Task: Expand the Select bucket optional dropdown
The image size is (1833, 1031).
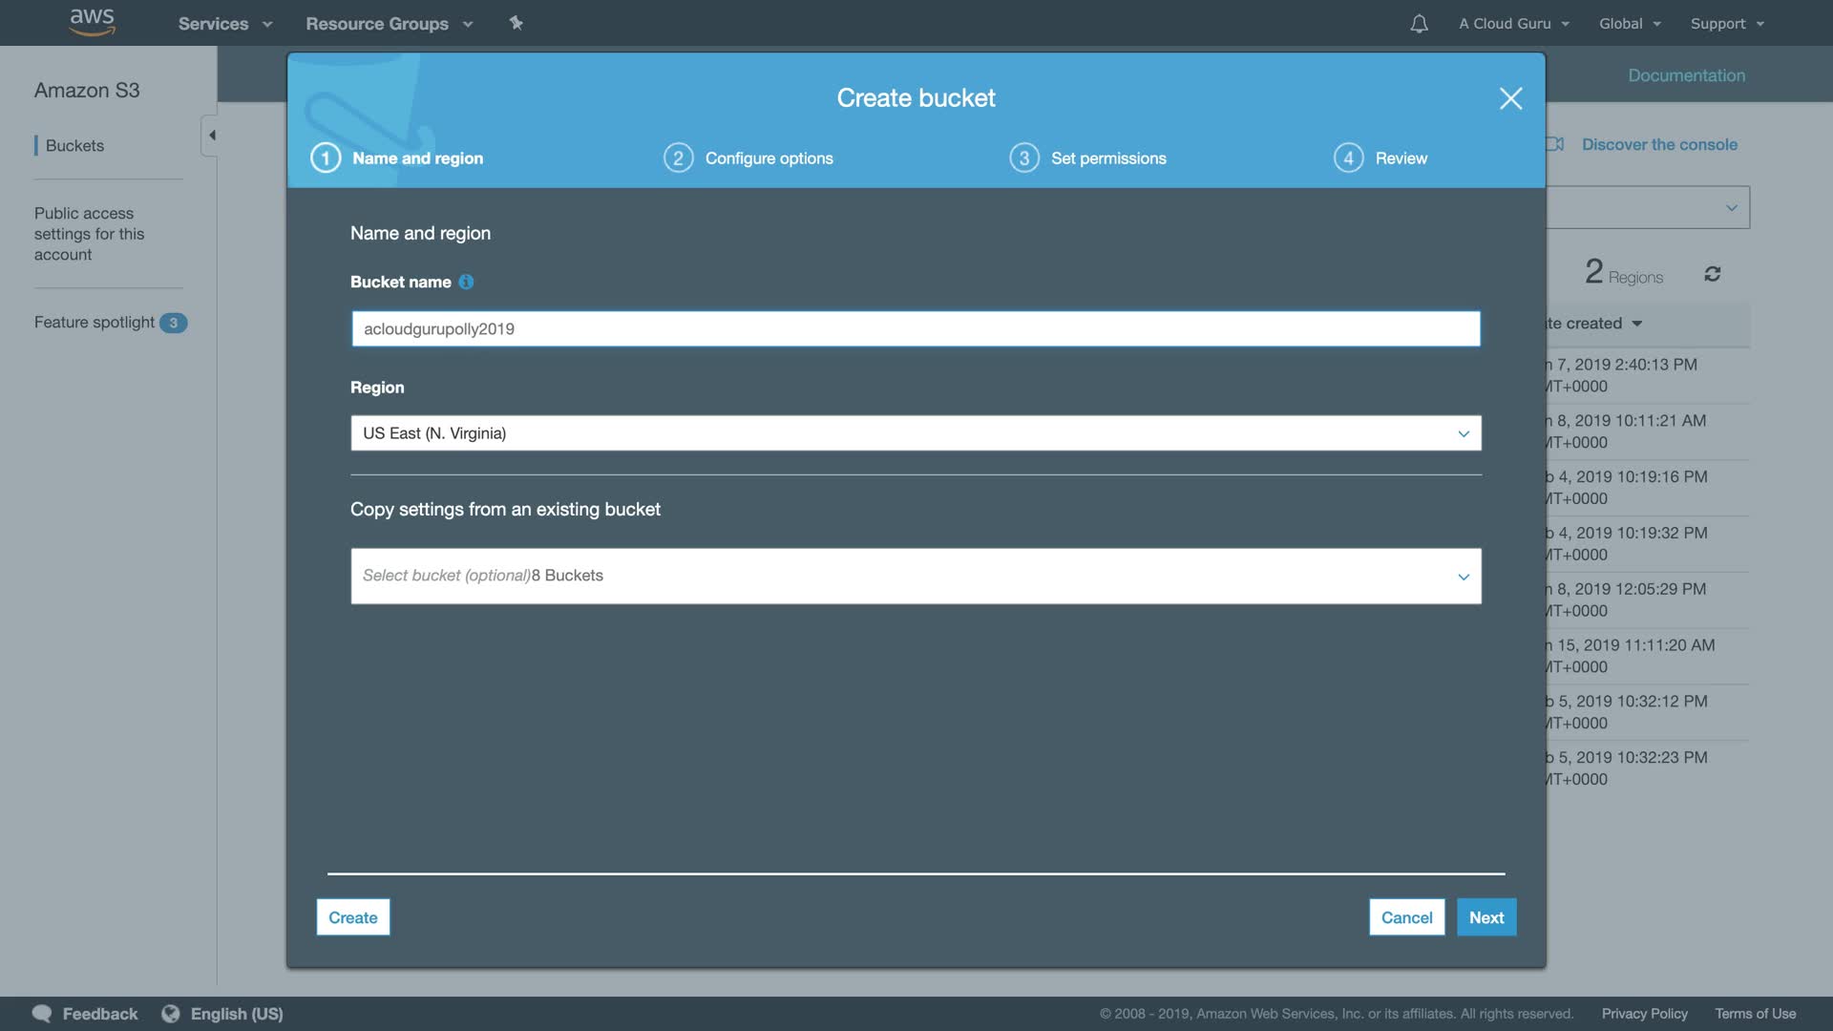Action: (x=916, y=576)
